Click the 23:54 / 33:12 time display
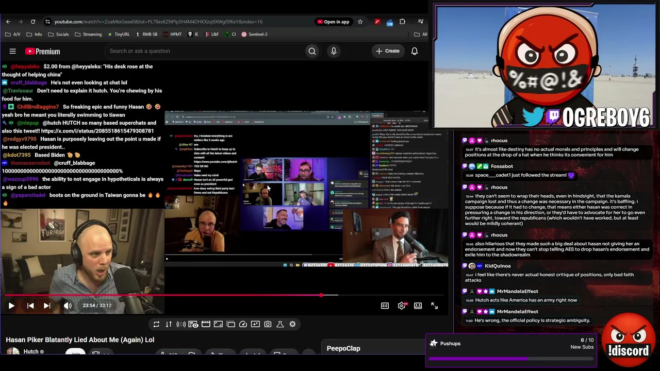 (97, 306)
